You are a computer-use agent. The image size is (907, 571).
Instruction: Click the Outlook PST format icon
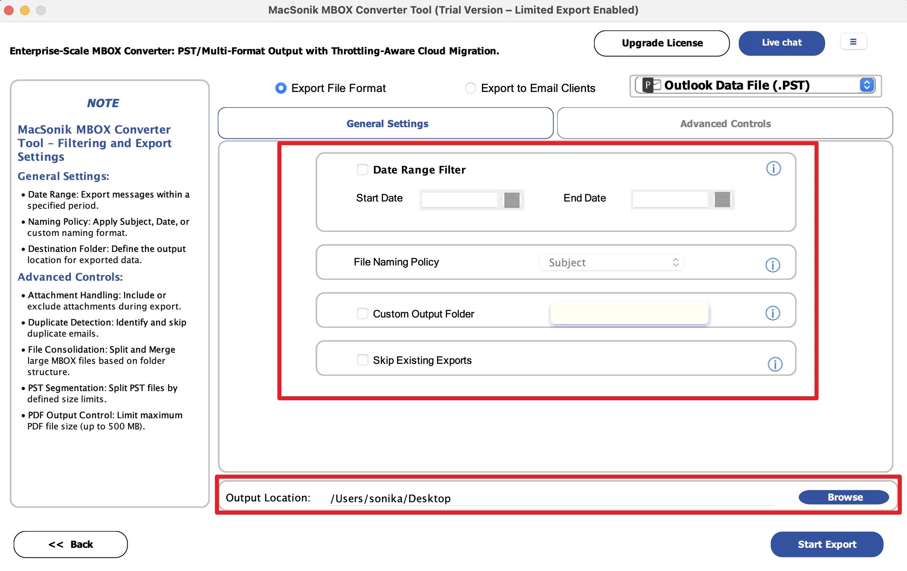point(651,85)
